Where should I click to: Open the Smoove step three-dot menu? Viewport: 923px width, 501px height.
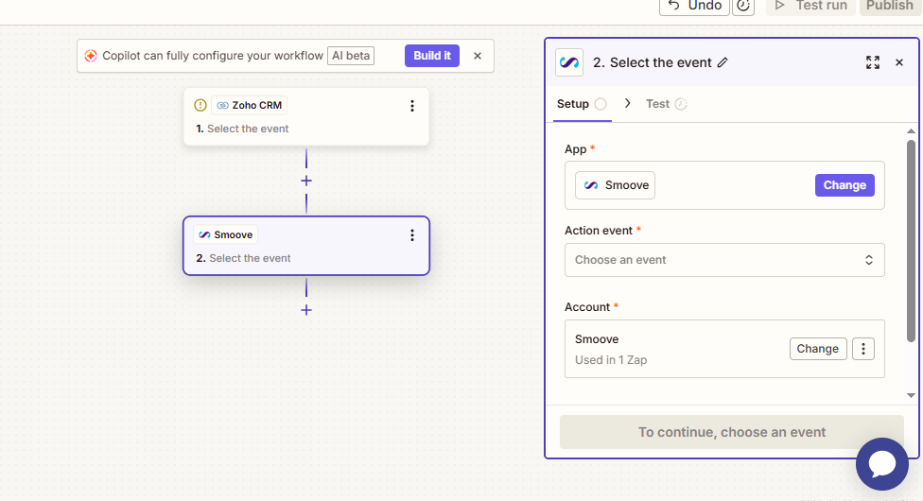411,235
